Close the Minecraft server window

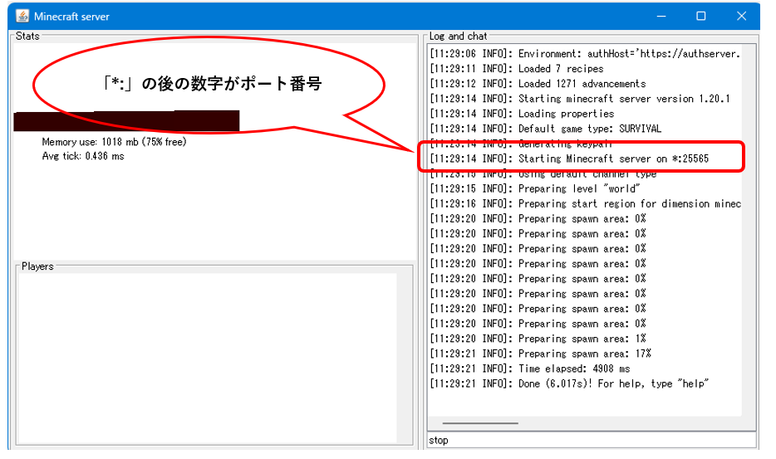click(x=741, y=17)
